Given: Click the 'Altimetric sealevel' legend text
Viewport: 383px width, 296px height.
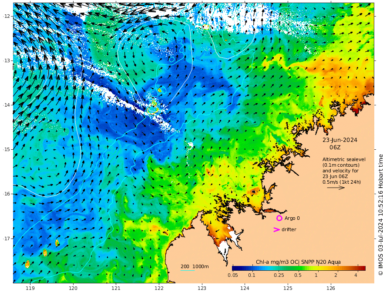Looking at the screenshot, I should click(344, 159).
